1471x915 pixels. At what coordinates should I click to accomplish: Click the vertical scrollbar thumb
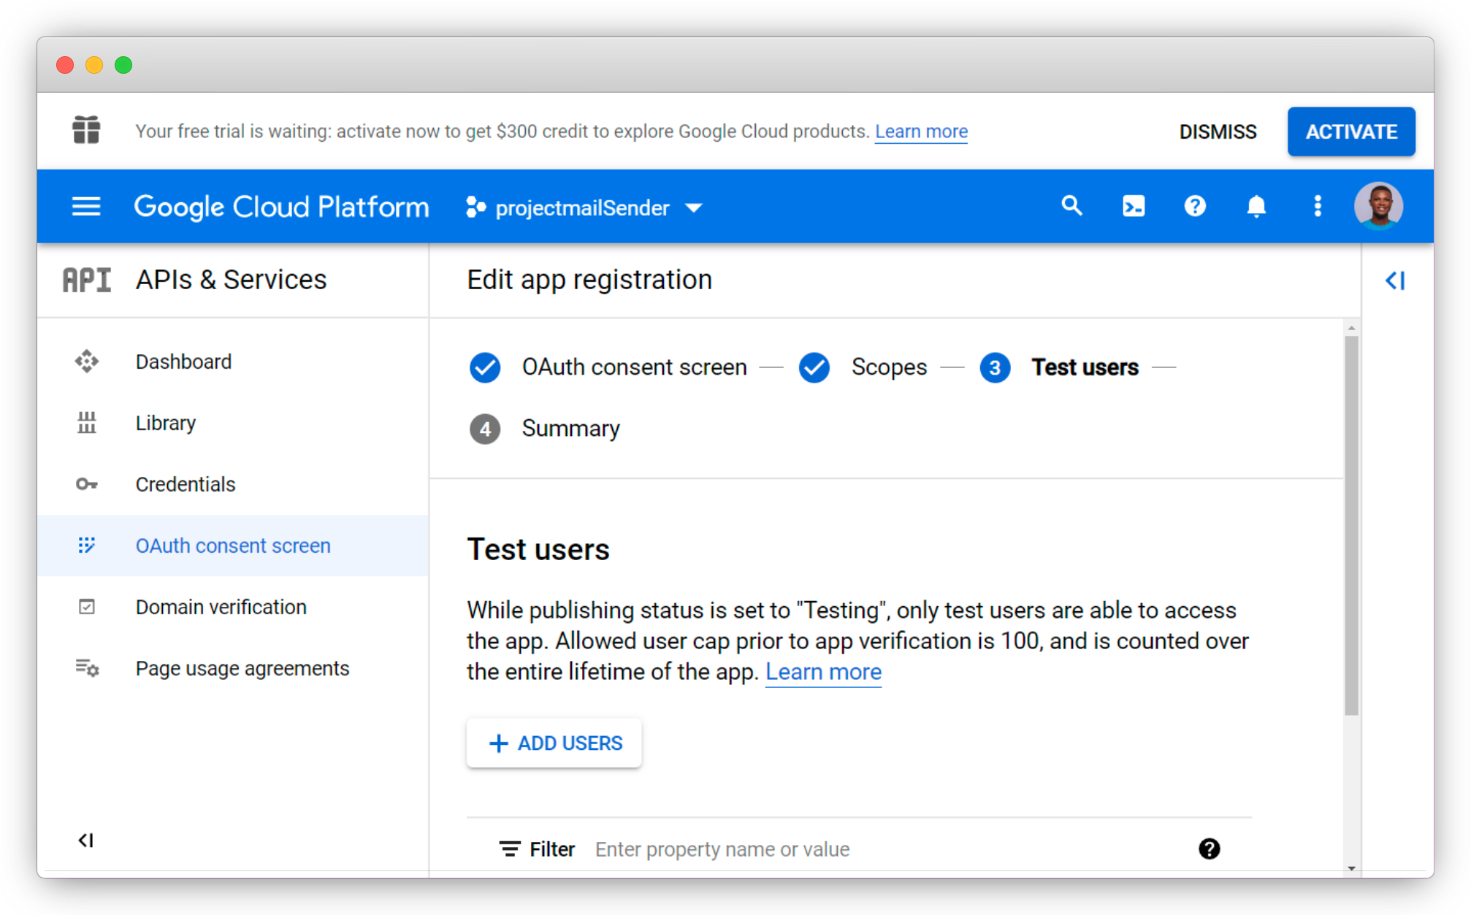click(x=1351, y=526)
